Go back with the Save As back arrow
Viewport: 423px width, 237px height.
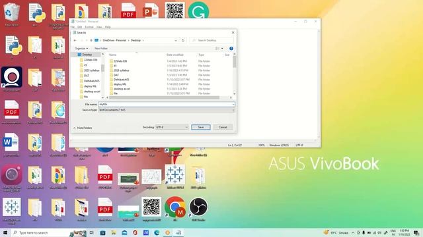[x=75, y=40]
